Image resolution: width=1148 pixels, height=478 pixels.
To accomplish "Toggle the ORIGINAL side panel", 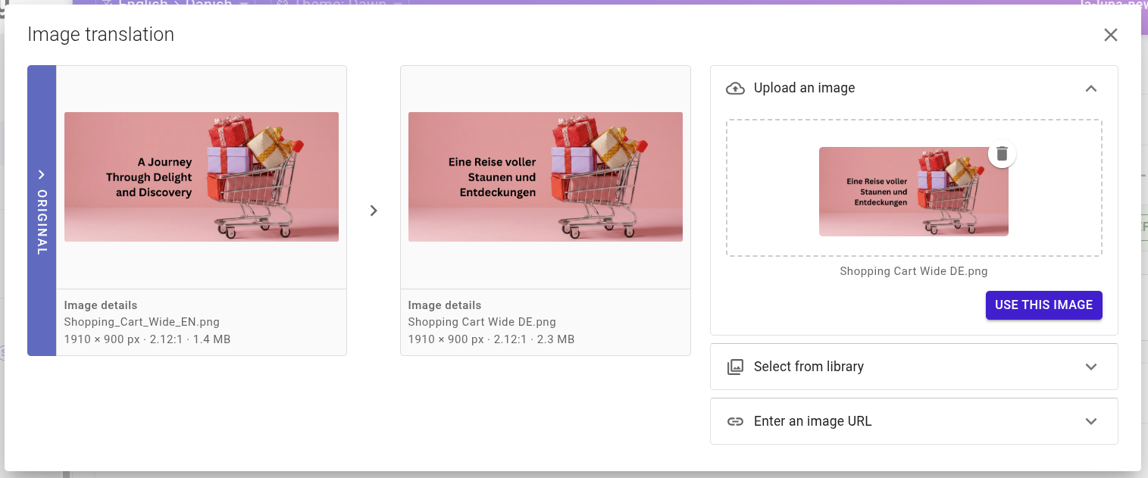I will point(42,211).
